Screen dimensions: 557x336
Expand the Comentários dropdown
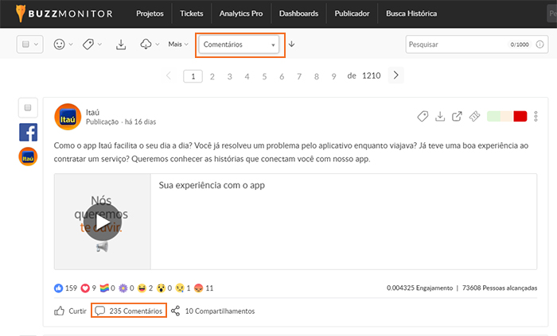click(239, 45)
